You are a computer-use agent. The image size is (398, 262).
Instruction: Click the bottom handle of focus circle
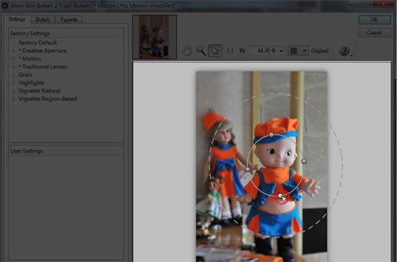click(x=280, y=196)
